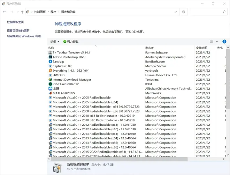
Task: Click the IObit Uninstaller 12 icon
Action: coord(50,84)
